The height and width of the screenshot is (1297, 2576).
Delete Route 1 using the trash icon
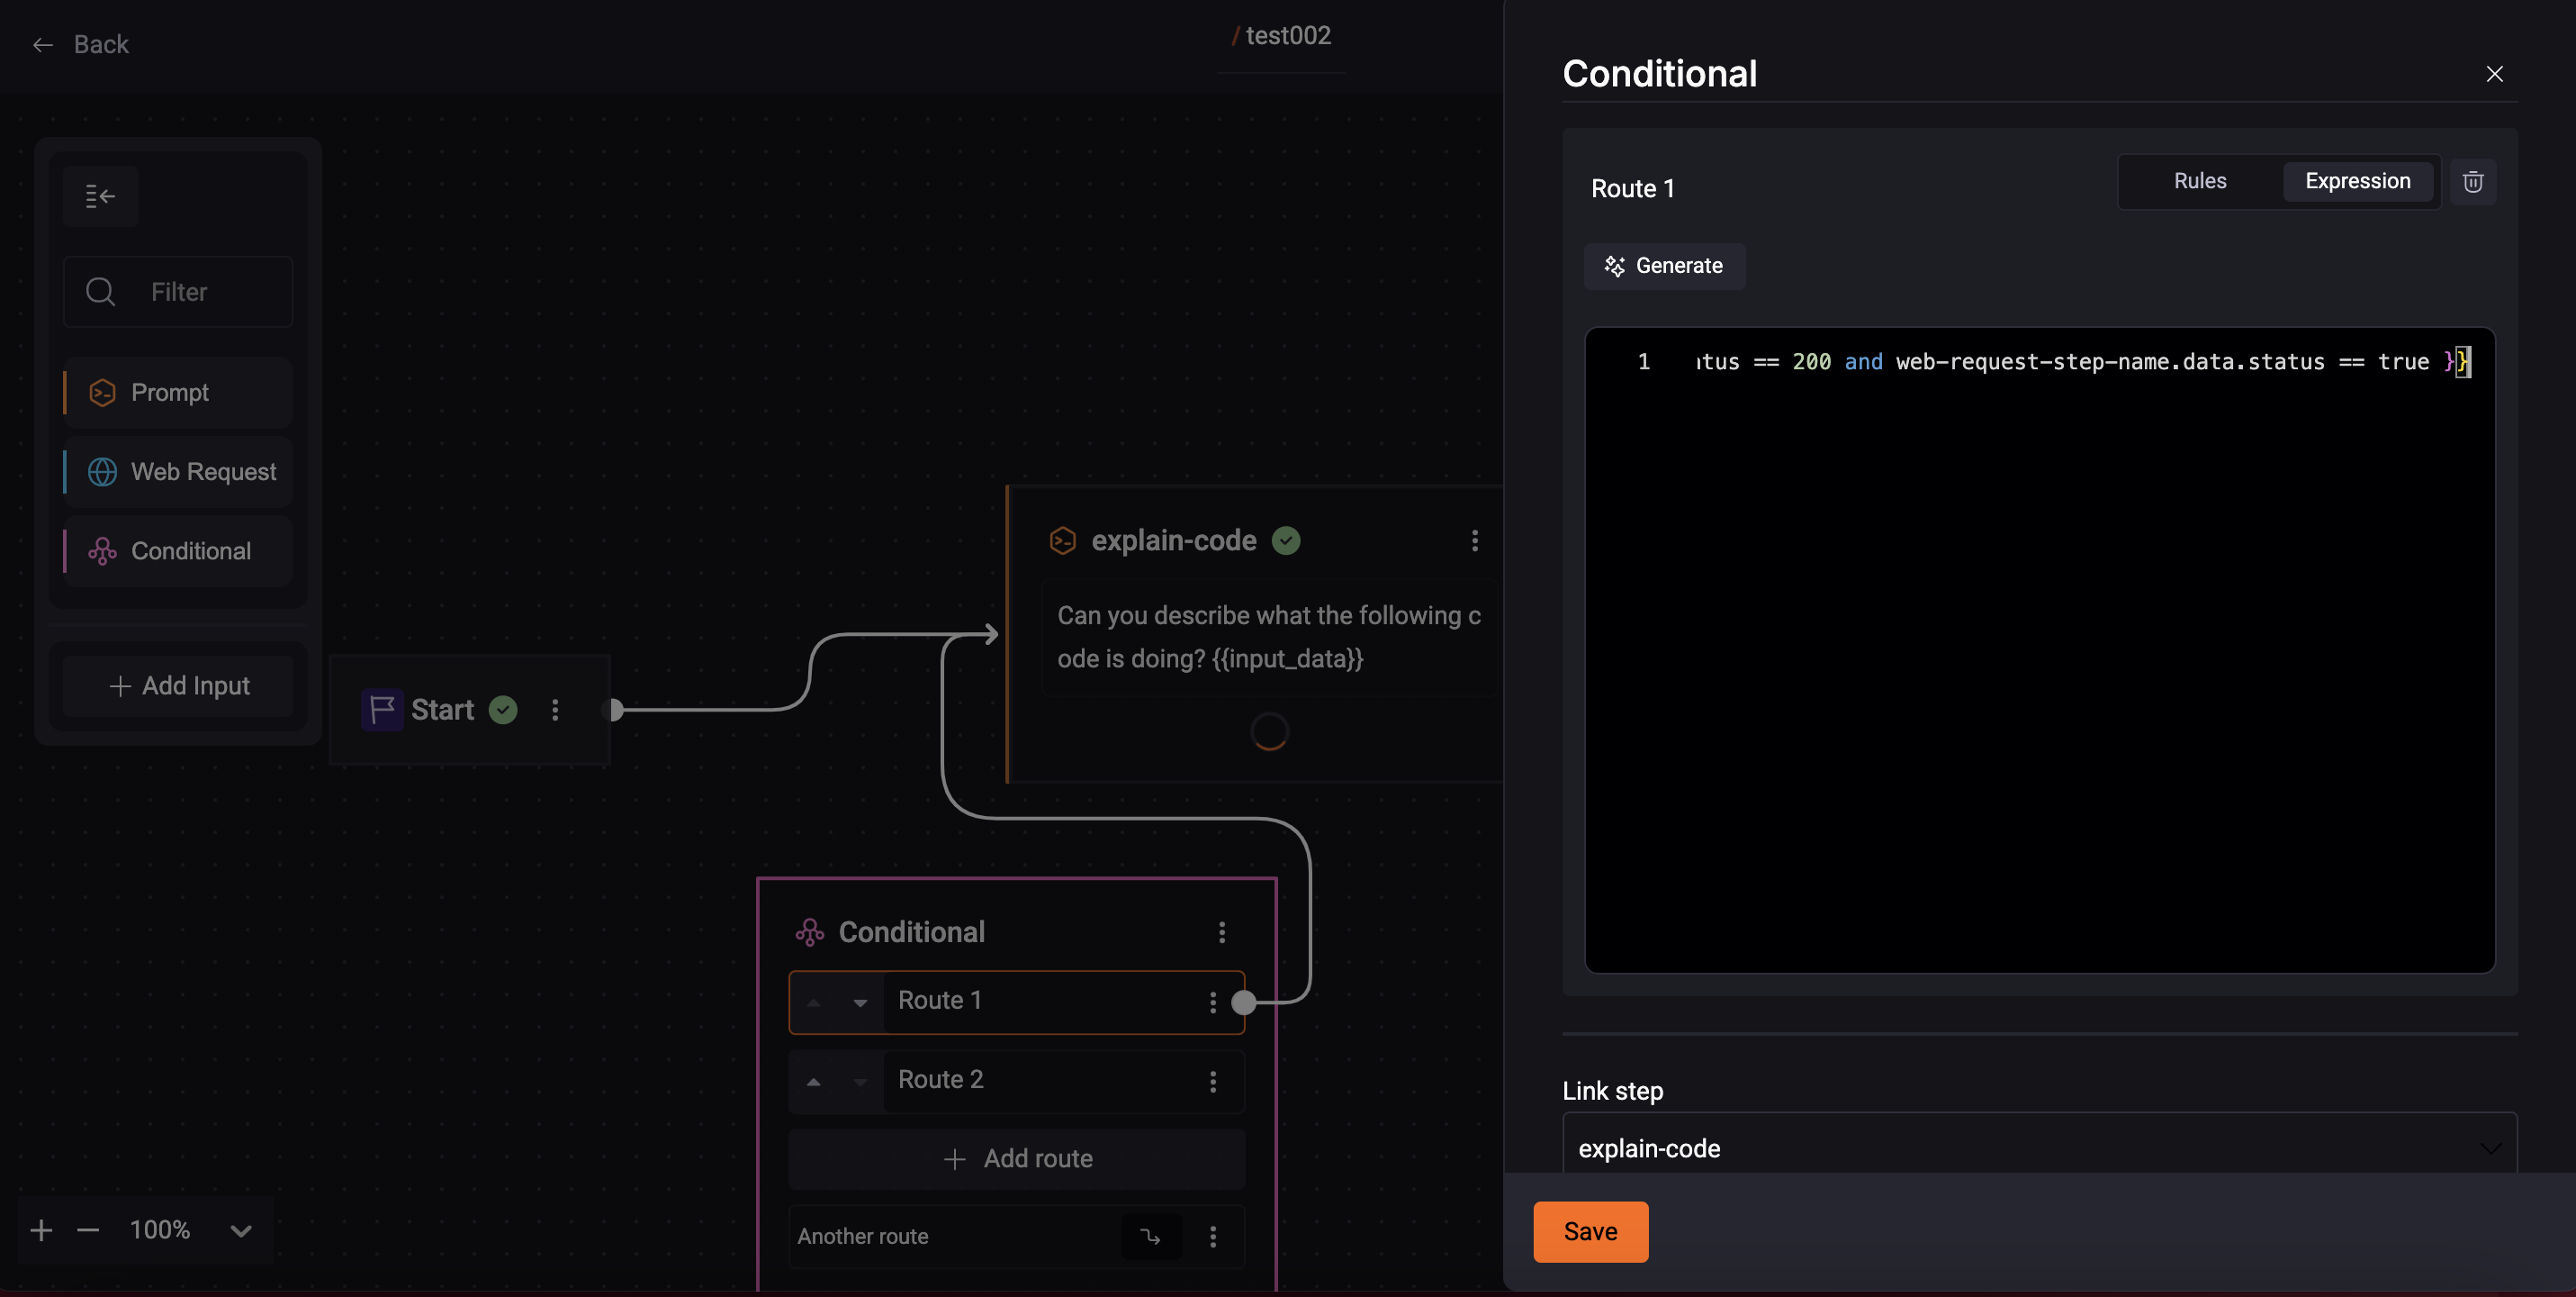(2473, 181)
